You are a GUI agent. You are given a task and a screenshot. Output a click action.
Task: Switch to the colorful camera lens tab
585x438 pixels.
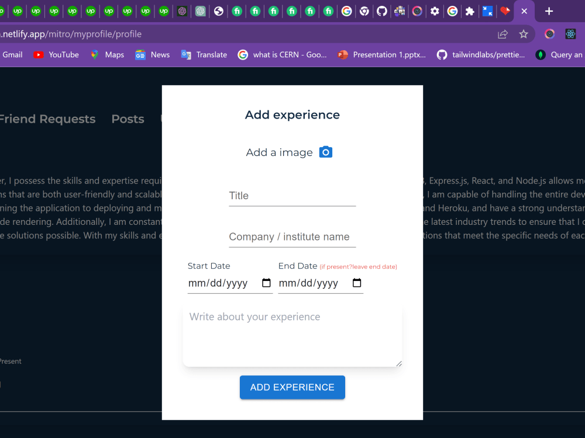point(417,11)
